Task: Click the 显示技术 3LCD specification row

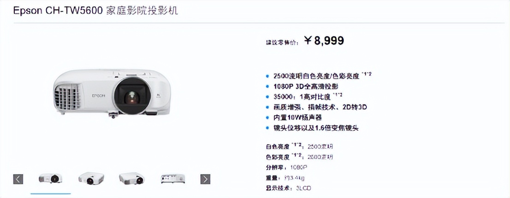Action: click(x=289, y=188)
